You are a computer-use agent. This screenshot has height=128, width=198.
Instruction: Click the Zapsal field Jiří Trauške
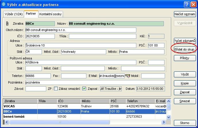pos(111,89)
